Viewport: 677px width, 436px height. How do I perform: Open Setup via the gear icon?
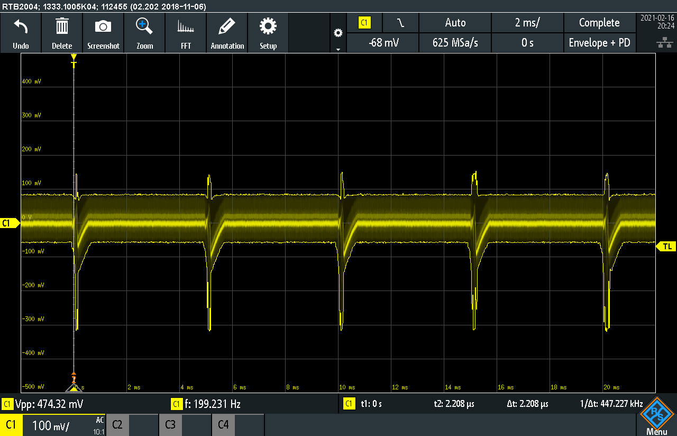(x=268, y=32)
